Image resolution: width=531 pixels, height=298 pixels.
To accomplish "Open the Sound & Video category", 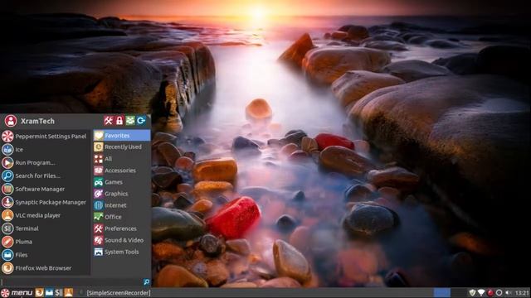I will pos(122,240).
